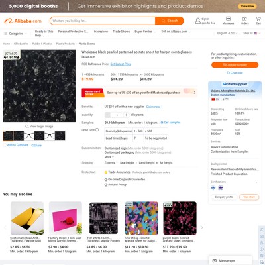
Task: Click the Share icon below thumbnails
Action: tap(33, 145)
